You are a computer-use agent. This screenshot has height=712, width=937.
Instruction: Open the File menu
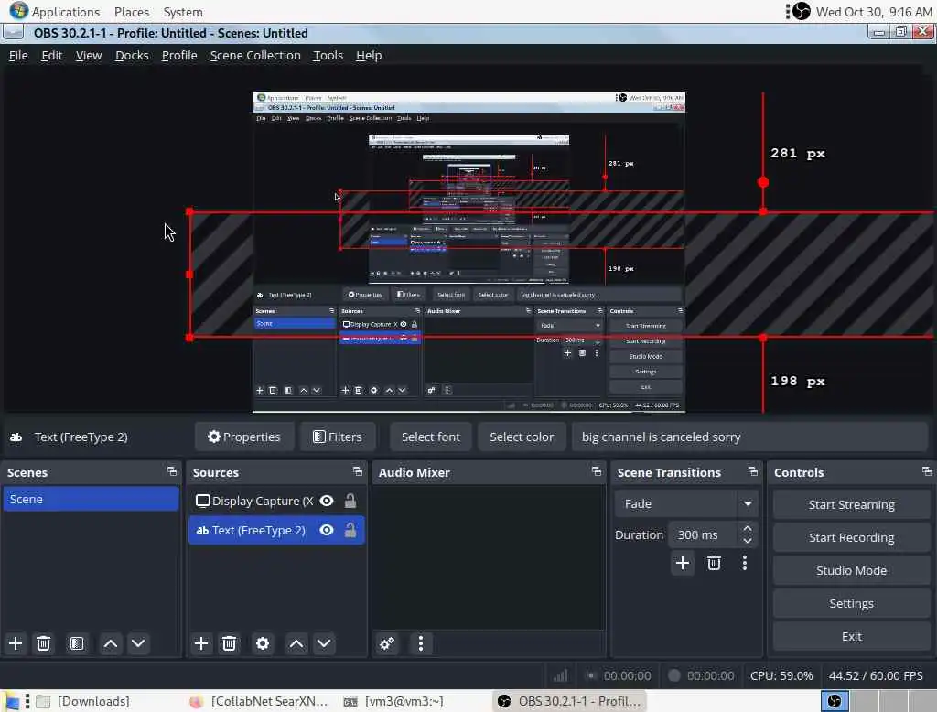click(18, 56)
